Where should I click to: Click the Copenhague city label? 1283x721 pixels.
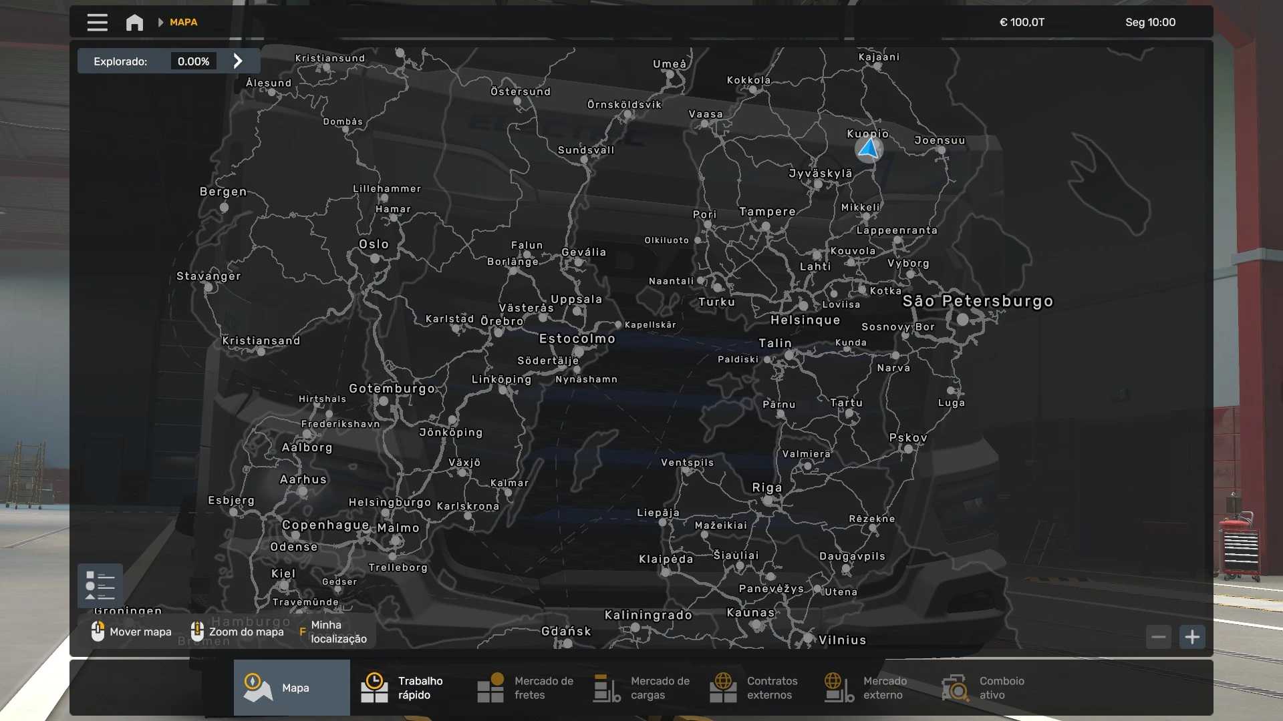tap(325, 525)
